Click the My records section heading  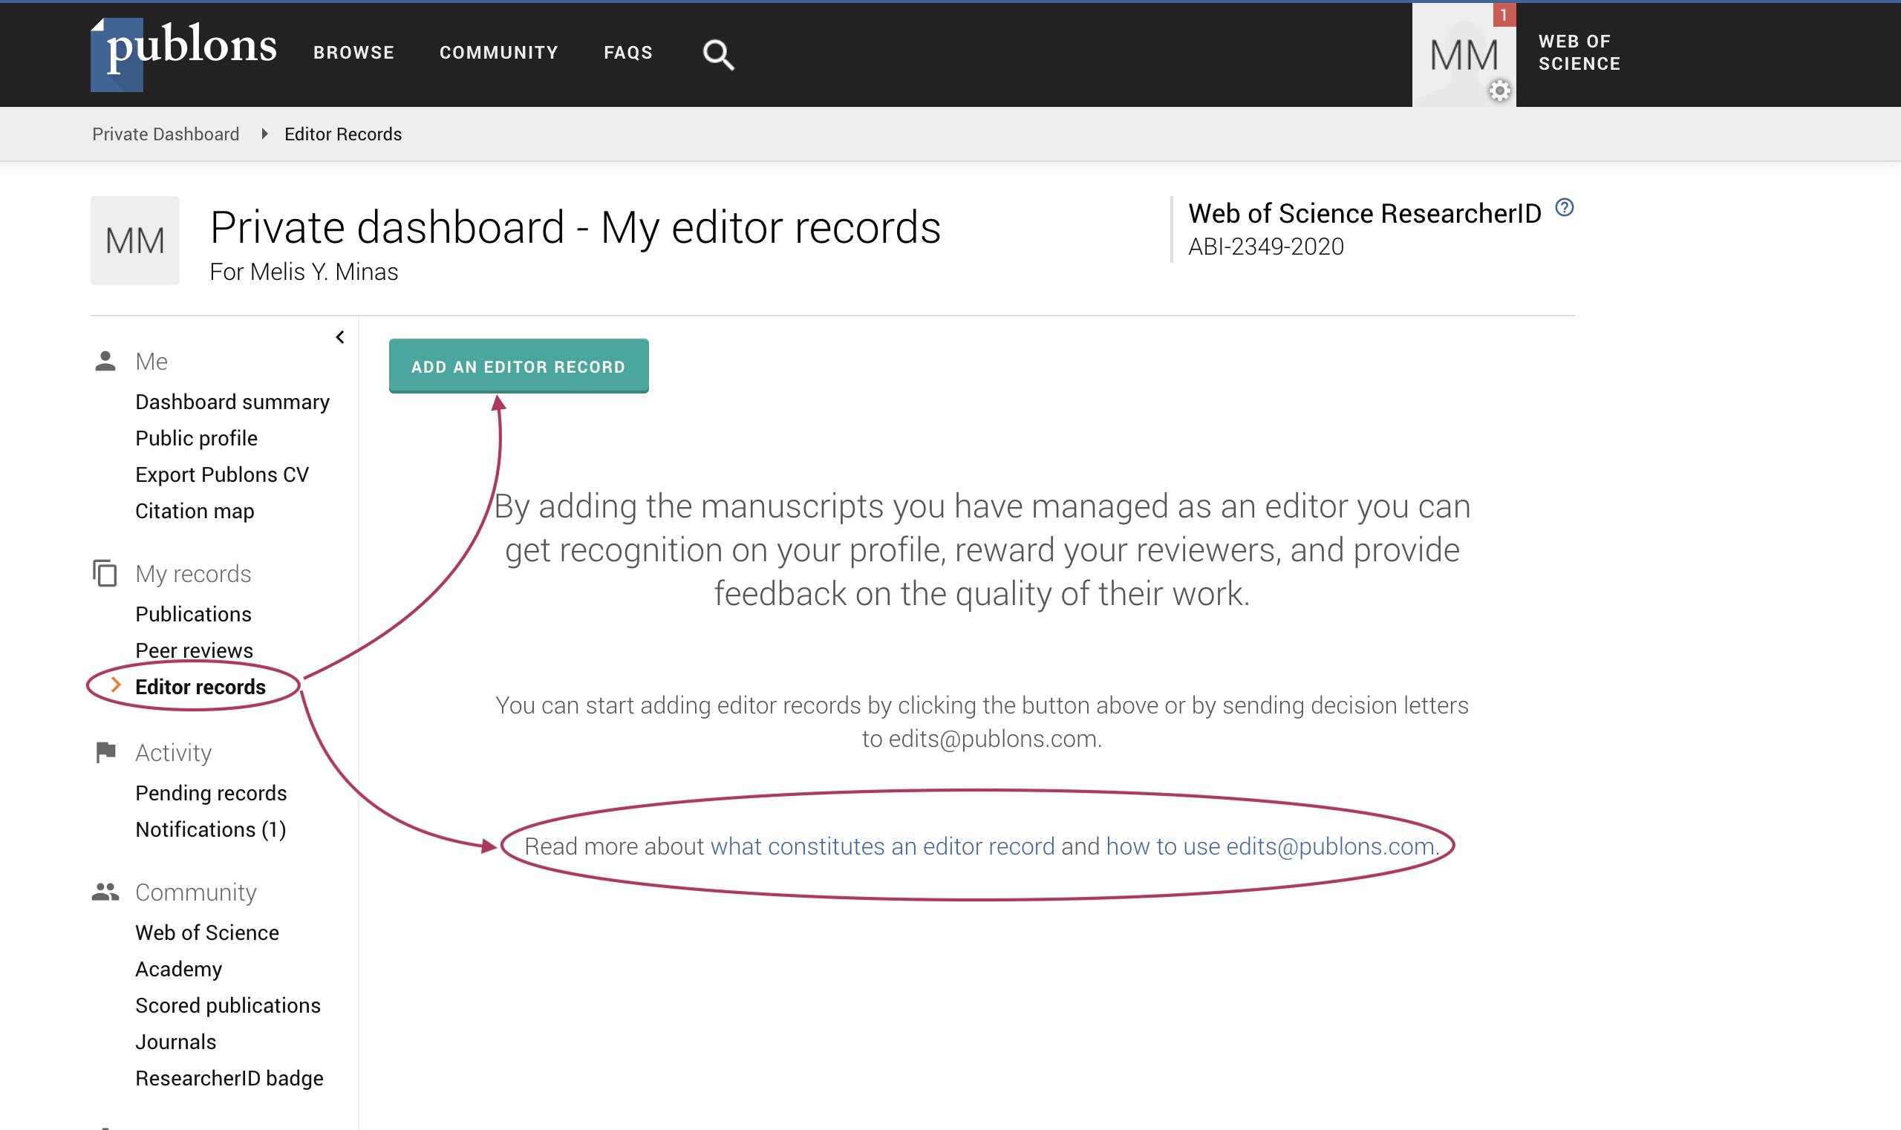[x=194, y=574]
